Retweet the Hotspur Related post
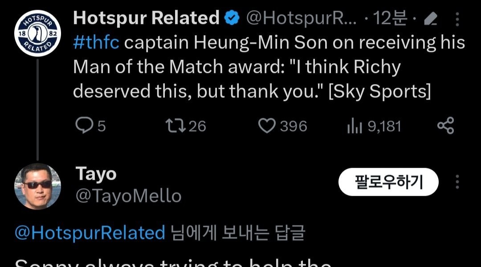 pyautogui.click(x=174, y=126)
